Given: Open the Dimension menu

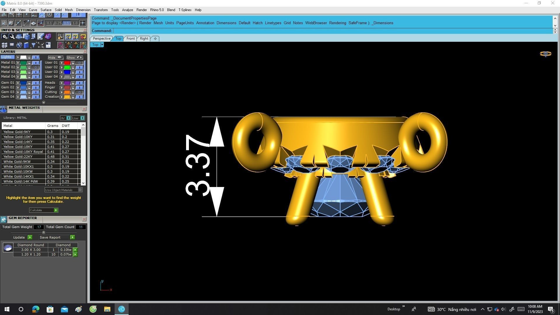Looking at the screenshot, I should coord(83,10).
